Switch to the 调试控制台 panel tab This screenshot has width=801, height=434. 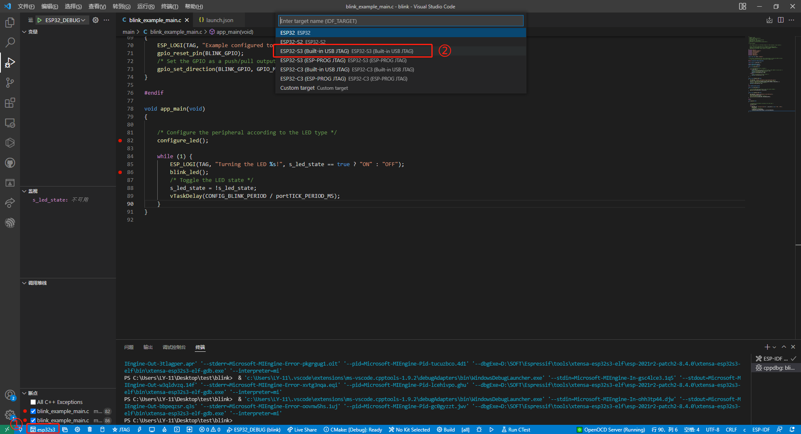pos(174,347)
